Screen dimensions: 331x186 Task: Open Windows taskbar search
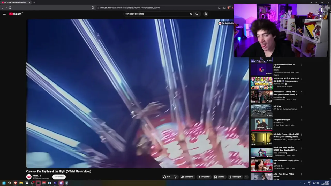(10, 183)
